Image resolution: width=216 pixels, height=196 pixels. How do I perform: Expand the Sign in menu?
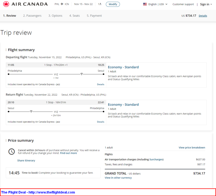click(206, 4)
